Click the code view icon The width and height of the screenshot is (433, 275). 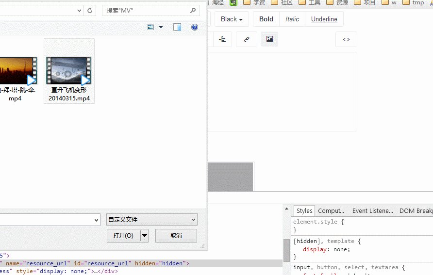pyautogui.click(x=346, y=39)
